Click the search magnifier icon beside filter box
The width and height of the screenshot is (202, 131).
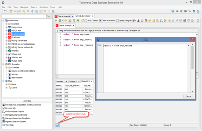coord(49,16)
